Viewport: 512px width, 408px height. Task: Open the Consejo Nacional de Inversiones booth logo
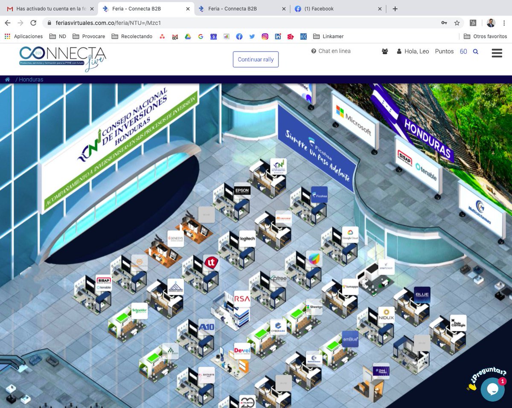278,166
